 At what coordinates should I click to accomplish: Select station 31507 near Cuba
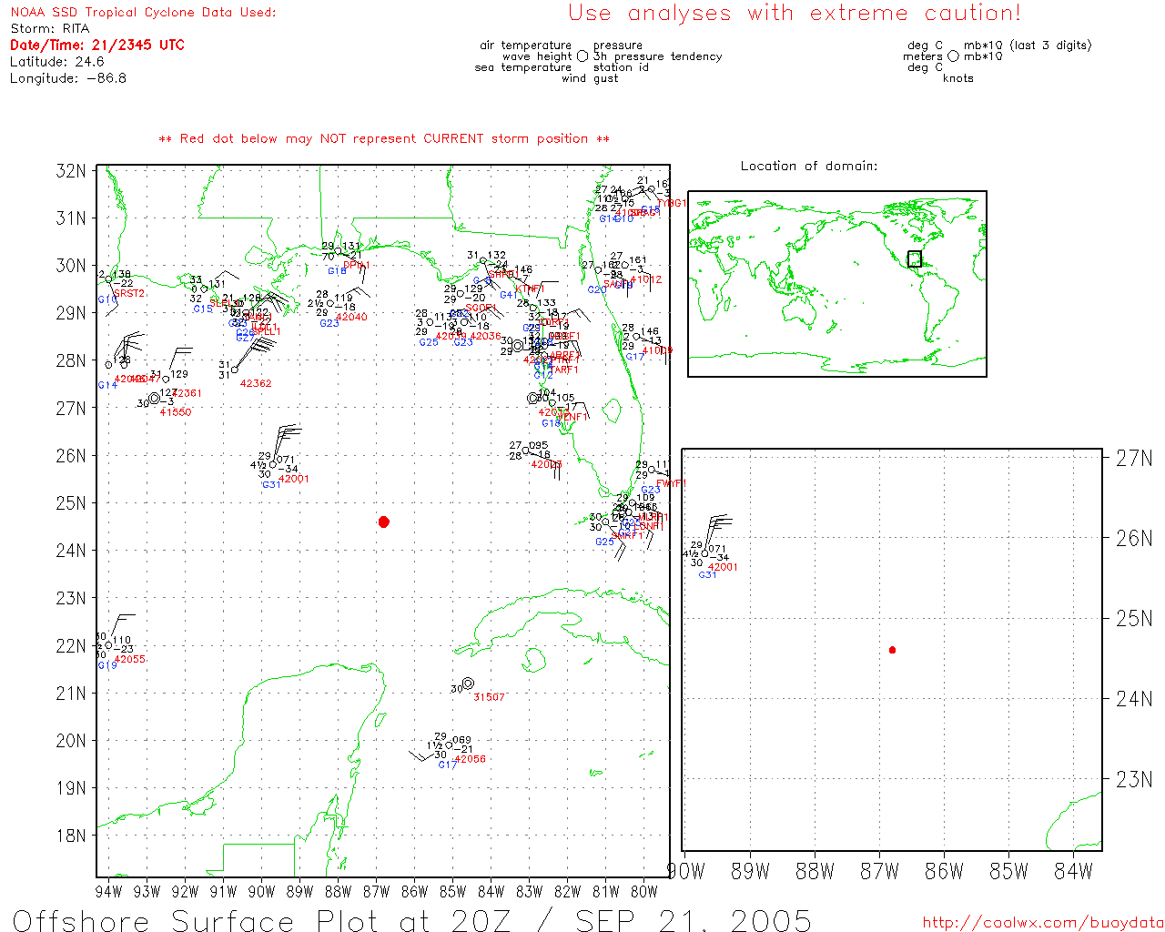pos(489,697)
